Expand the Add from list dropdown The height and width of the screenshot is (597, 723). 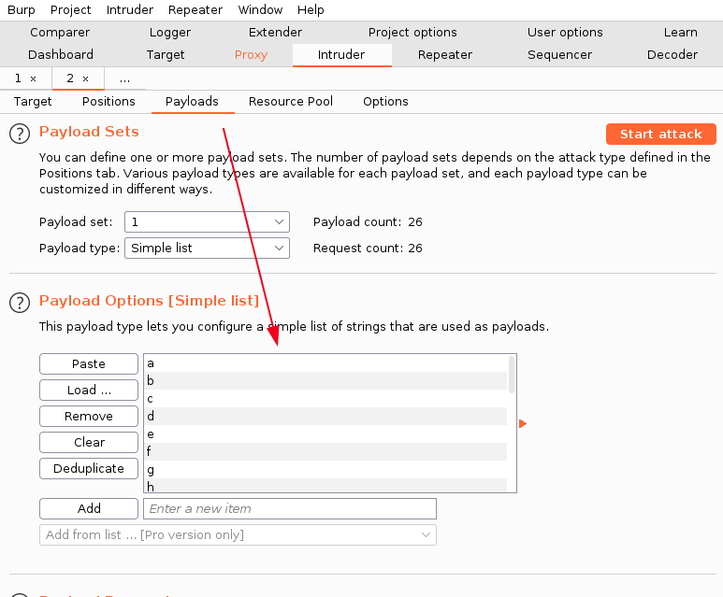(238, 534)
